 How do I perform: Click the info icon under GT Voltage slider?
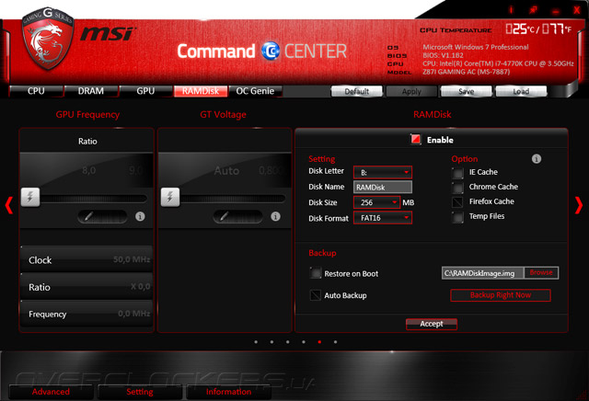275,217
